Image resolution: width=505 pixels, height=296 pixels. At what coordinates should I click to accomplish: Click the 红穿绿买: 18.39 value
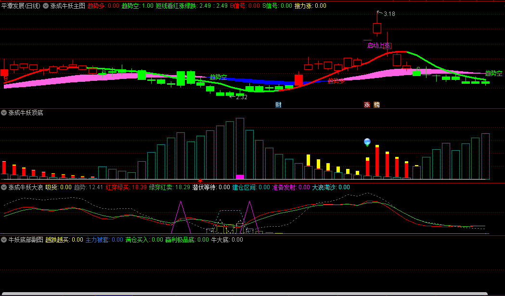pyautogui.click(x=126, y=187)
